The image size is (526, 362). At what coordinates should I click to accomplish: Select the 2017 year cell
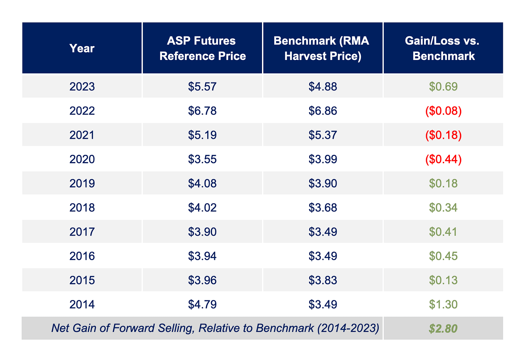coord(82,232)
